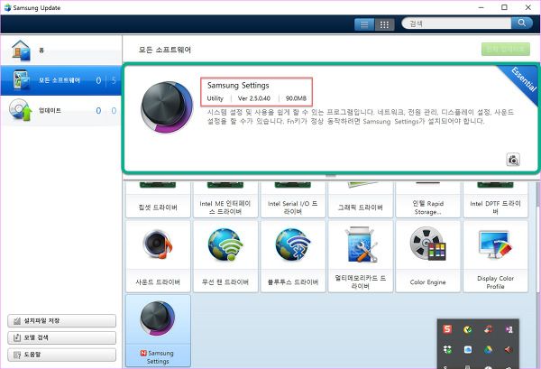Click the search text field
This screenshot has width=541, height=369.
(x=456, y=23)
